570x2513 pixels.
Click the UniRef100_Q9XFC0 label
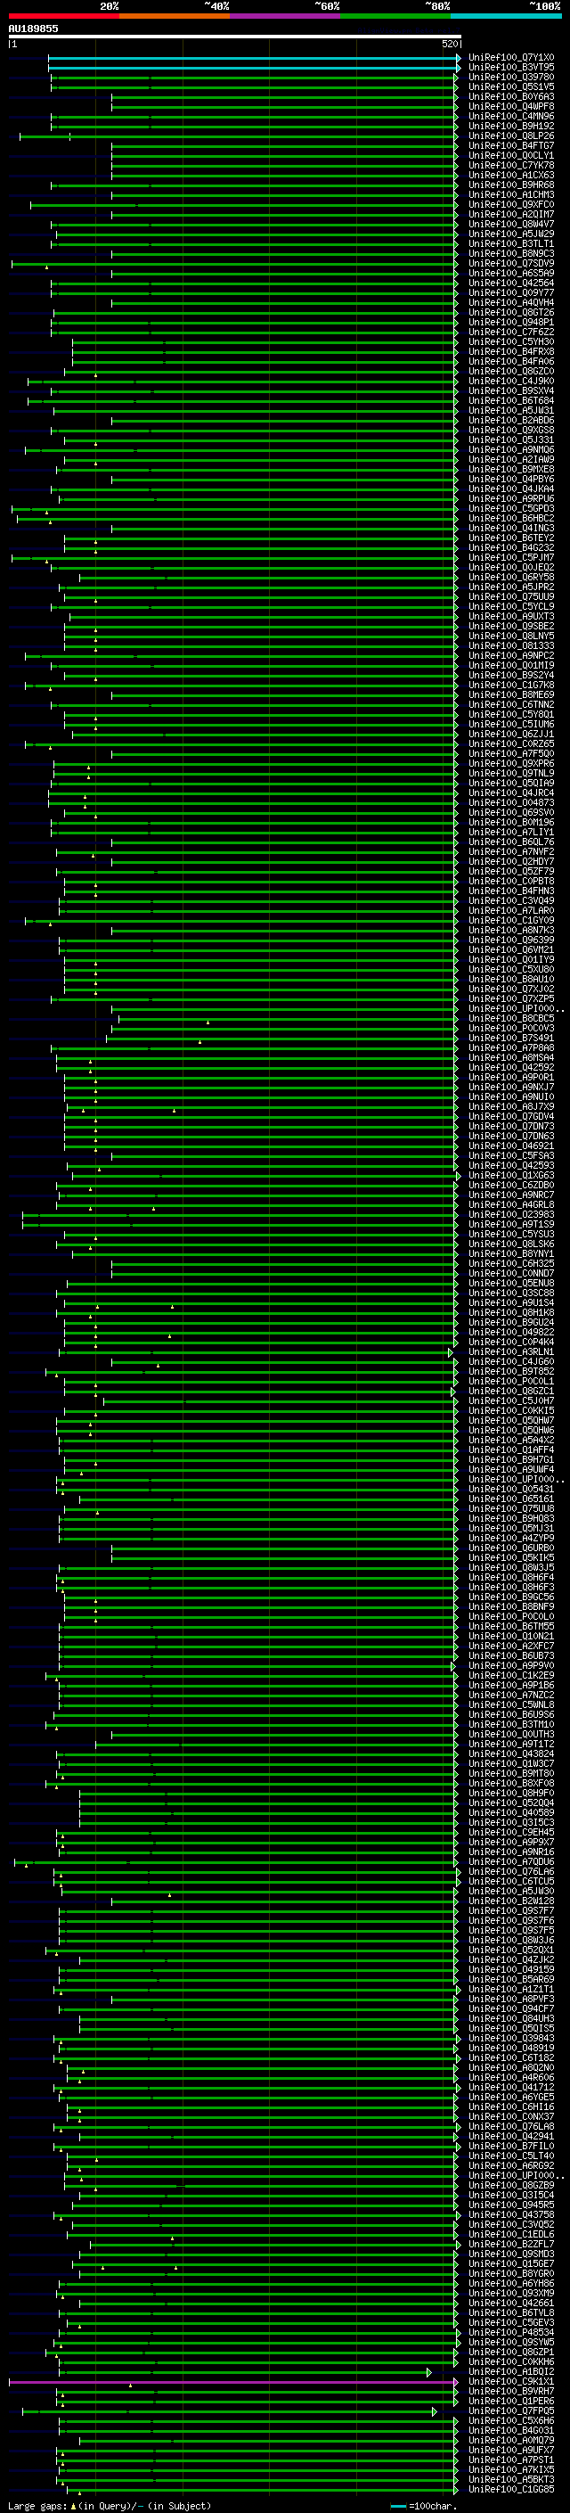(511, 205)
